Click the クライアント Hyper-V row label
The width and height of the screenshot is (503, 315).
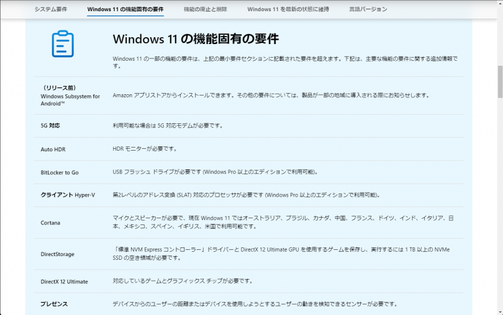[68, 195]
